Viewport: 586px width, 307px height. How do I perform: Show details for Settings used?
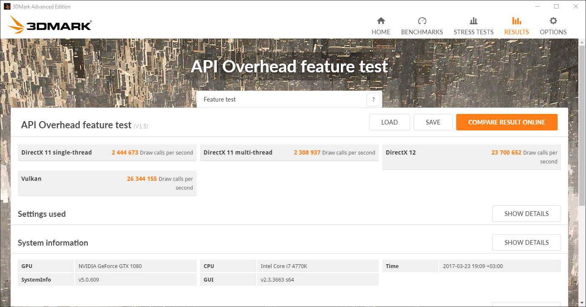pyautogui.click(x=526, y=214)
